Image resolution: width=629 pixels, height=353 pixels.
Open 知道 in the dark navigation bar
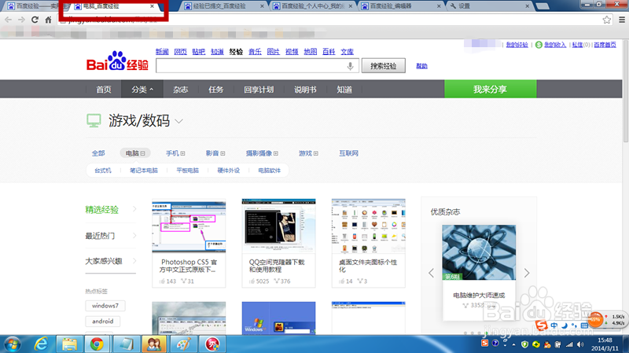(344, 89)
